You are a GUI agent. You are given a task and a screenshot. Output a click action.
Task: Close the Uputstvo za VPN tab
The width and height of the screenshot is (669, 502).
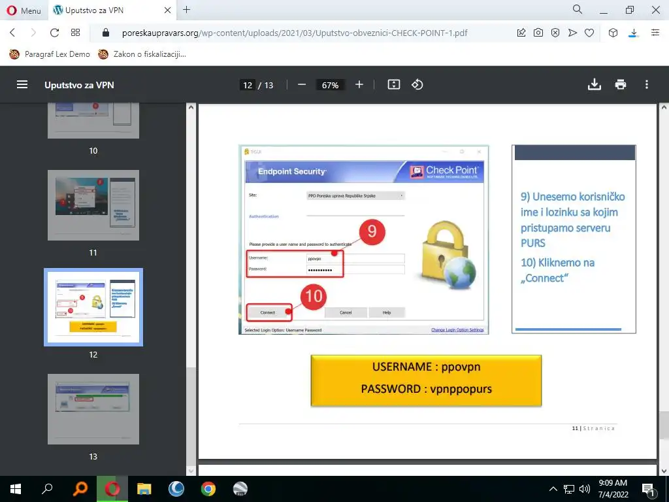168,10
